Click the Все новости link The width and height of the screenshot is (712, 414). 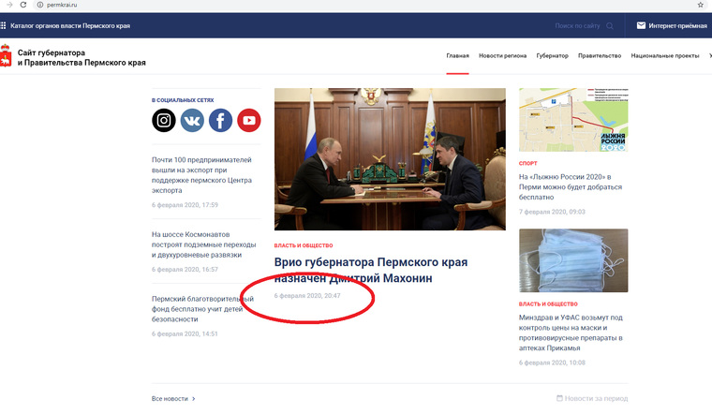pos(170,399)
